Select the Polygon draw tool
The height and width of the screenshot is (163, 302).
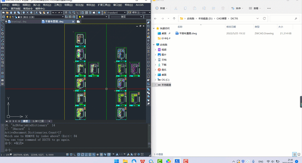point(3,33)
